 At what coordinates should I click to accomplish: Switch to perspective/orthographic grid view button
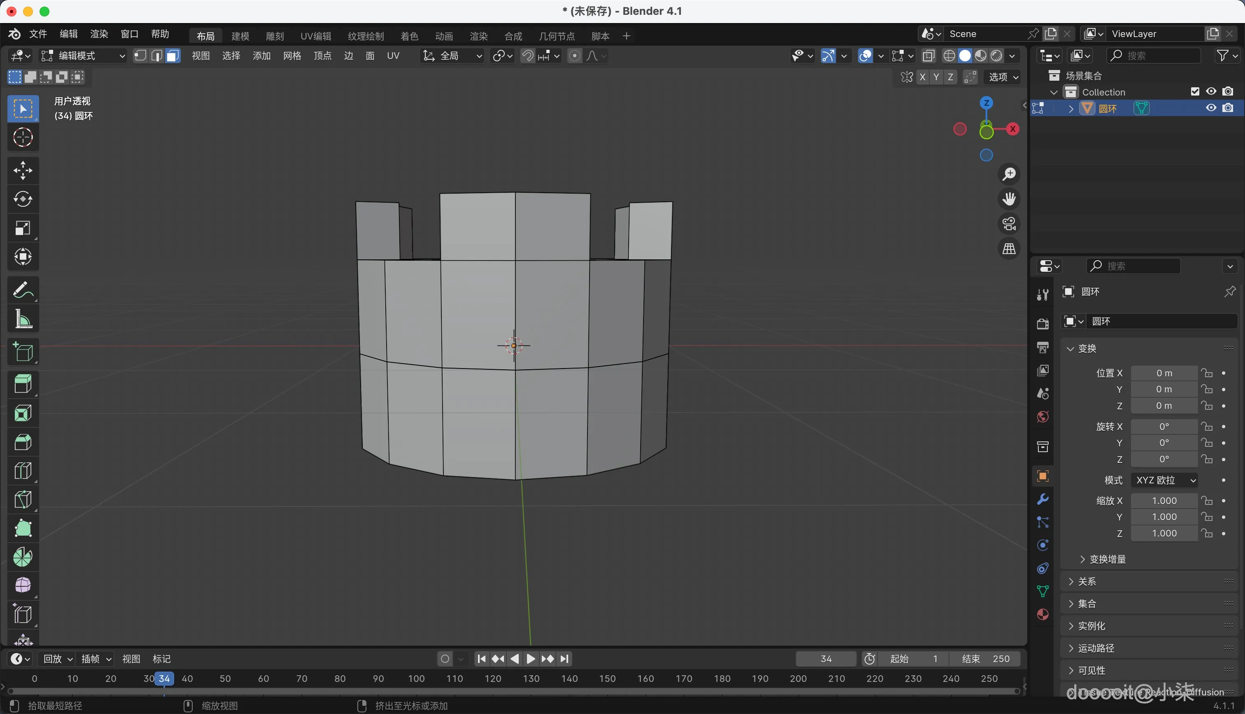point(1009,249)
